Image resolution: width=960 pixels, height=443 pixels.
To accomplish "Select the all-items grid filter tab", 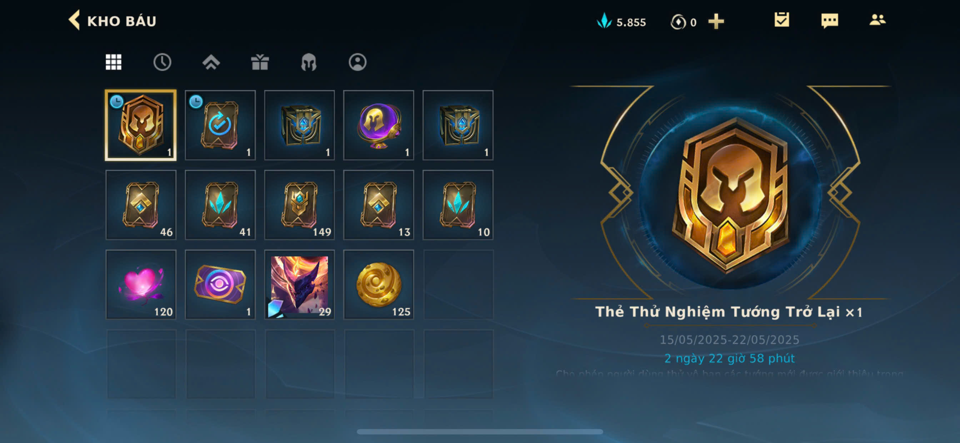I will pyautogui.click(x=113, y=62).
